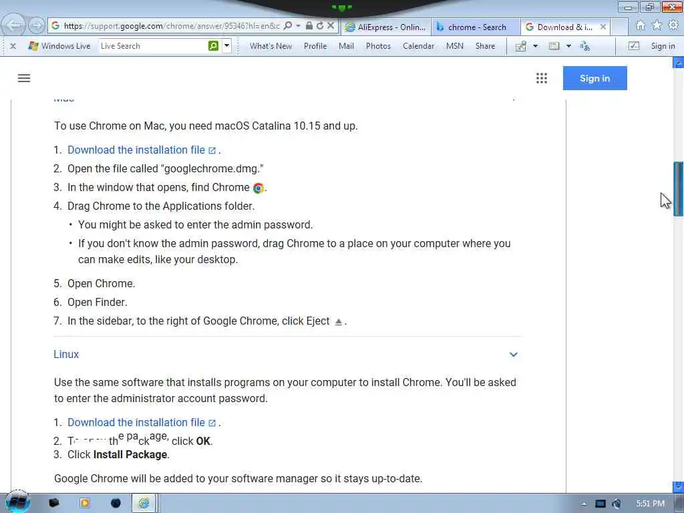Open the Google apps grid

click(x=541, y=78)
